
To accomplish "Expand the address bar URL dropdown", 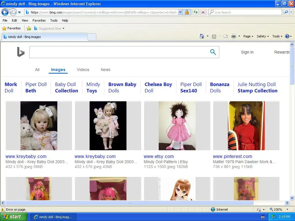I will coord(180,12).
